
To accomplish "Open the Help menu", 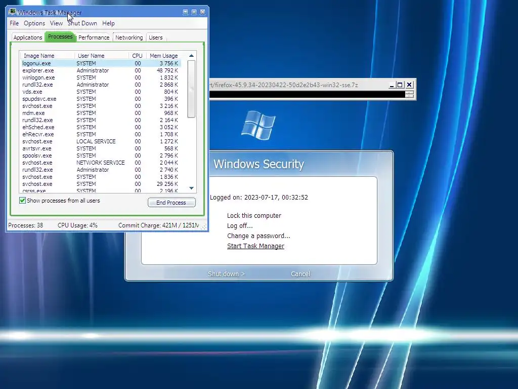I will [108, 23].
